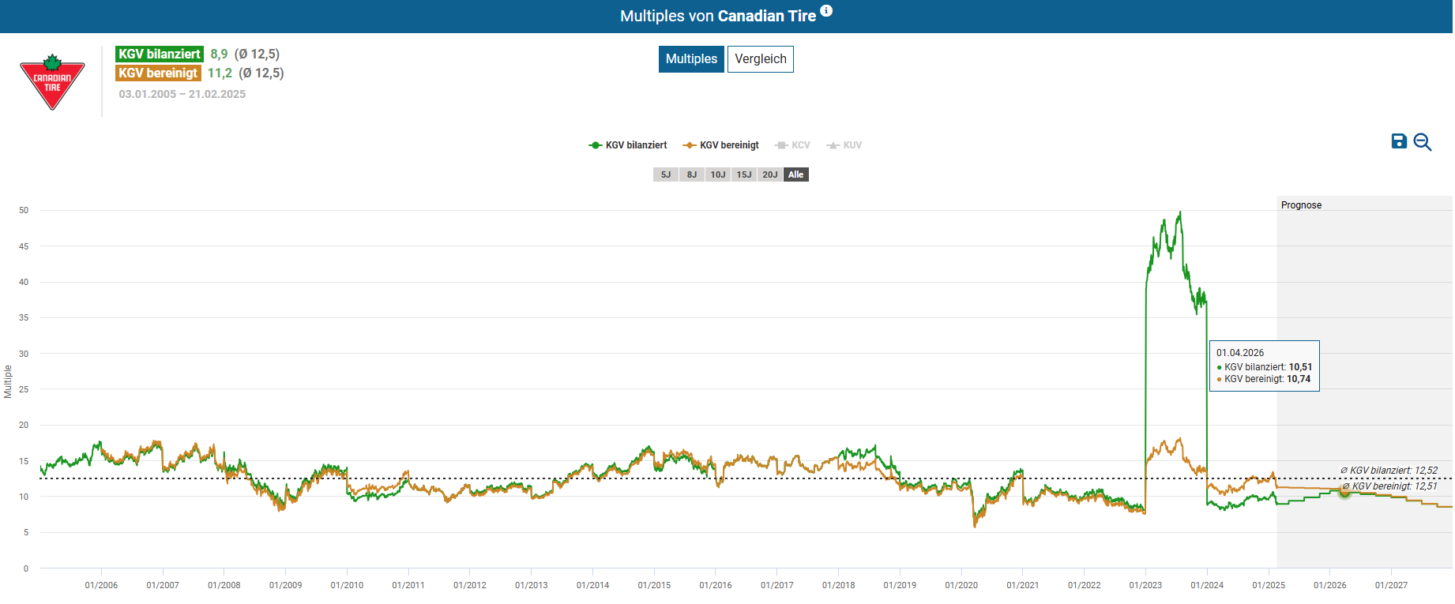
Task: Click the 01/2023 x-axis label
Action: point(1145,585)
